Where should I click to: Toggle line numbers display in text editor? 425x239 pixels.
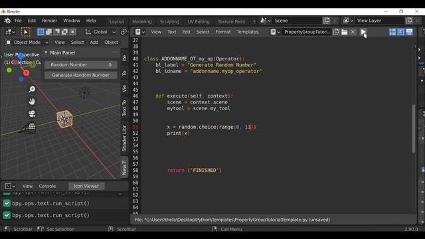pyautogui.click(x=392, y=32)
